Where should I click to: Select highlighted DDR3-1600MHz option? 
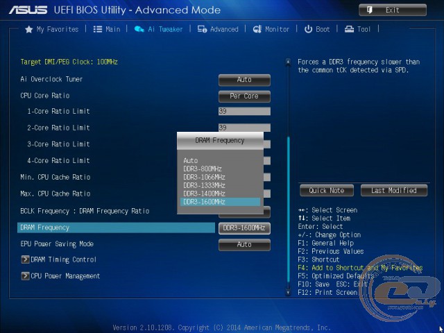point(220,202)
